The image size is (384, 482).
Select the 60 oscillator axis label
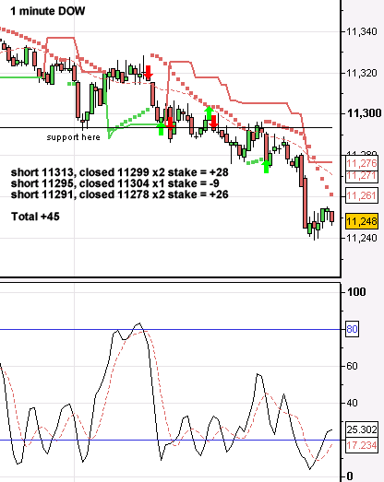click(352, 366)
